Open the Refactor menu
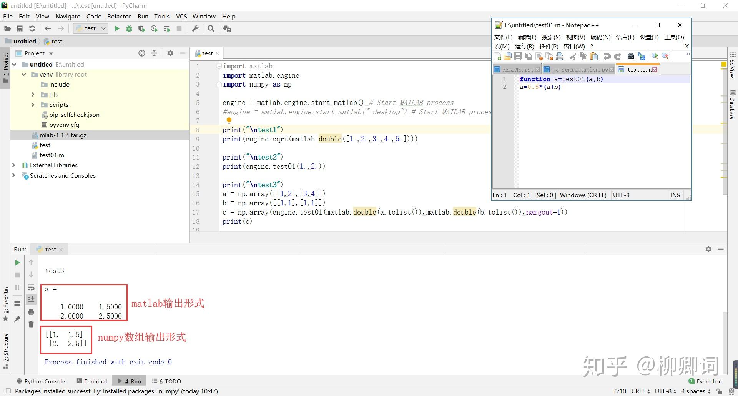 (x=119, y=16)
